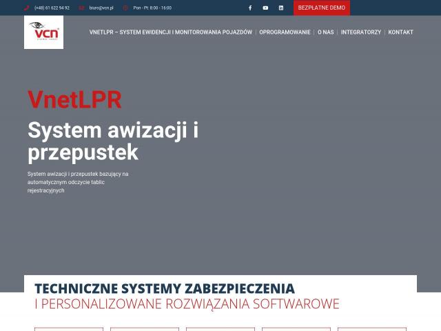Click the TECHNICZNE SYSTEMY ZABEZPIECZENIA heading
441x331 pixels.
165,288
